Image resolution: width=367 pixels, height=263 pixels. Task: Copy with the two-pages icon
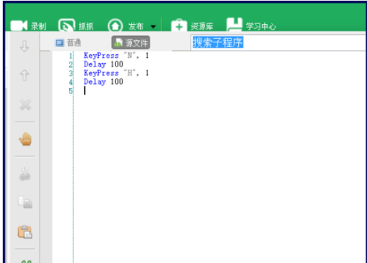click(x=25, y=203)
